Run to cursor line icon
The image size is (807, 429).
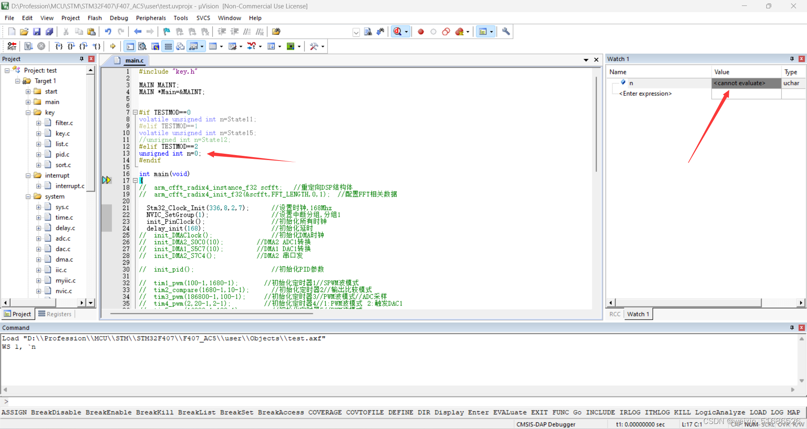tap(97, 46)
